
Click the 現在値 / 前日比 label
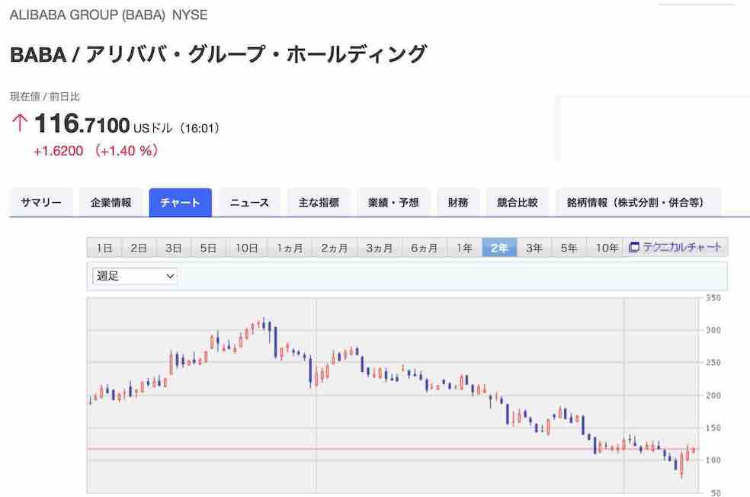tap(45, 97)
